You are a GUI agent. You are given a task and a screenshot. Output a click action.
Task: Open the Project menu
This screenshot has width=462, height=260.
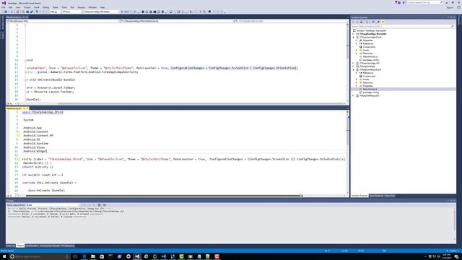tap(27, 7)
